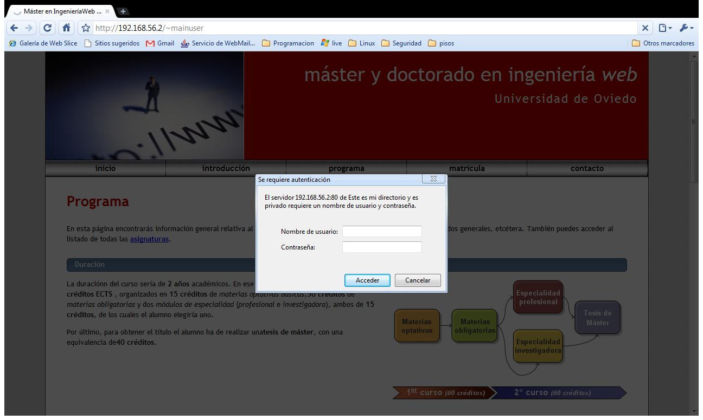Open Galería de Web Slice bookmark

[43, 43]
